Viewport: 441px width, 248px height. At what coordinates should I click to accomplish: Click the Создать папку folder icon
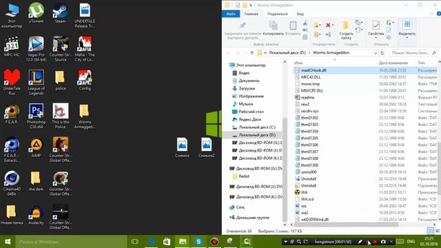point(346,25)
